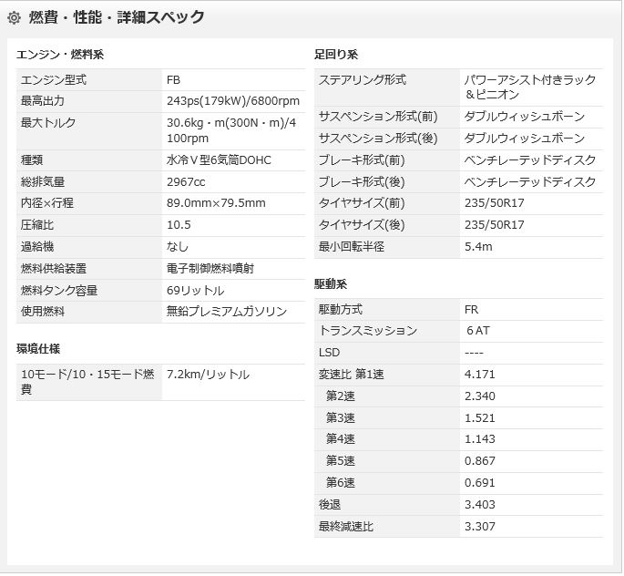Select the 電子制御燃料噴射 value

(210, 269)
